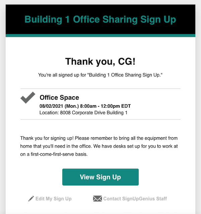
Task: Click the divider line below the Location text
Action: coord(100,119)
